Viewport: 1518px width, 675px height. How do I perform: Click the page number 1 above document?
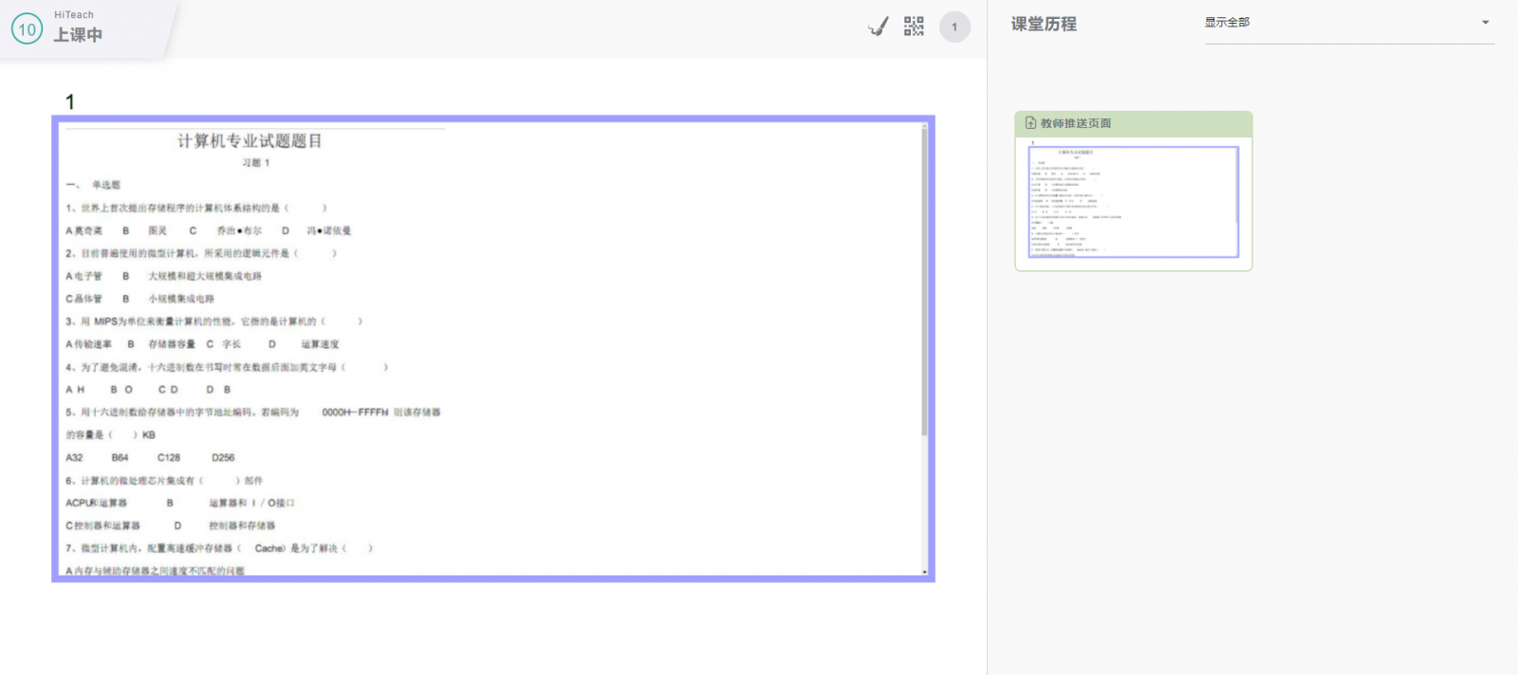click(x=70, y=101)
